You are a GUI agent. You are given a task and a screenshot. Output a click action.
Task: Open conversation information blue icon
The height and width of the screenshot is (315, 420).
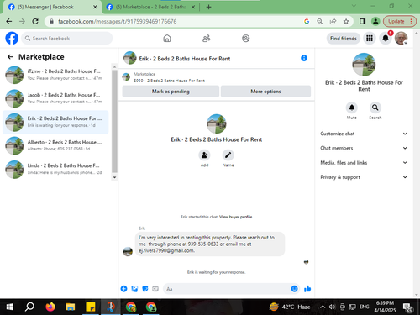[x=304, y=58]
